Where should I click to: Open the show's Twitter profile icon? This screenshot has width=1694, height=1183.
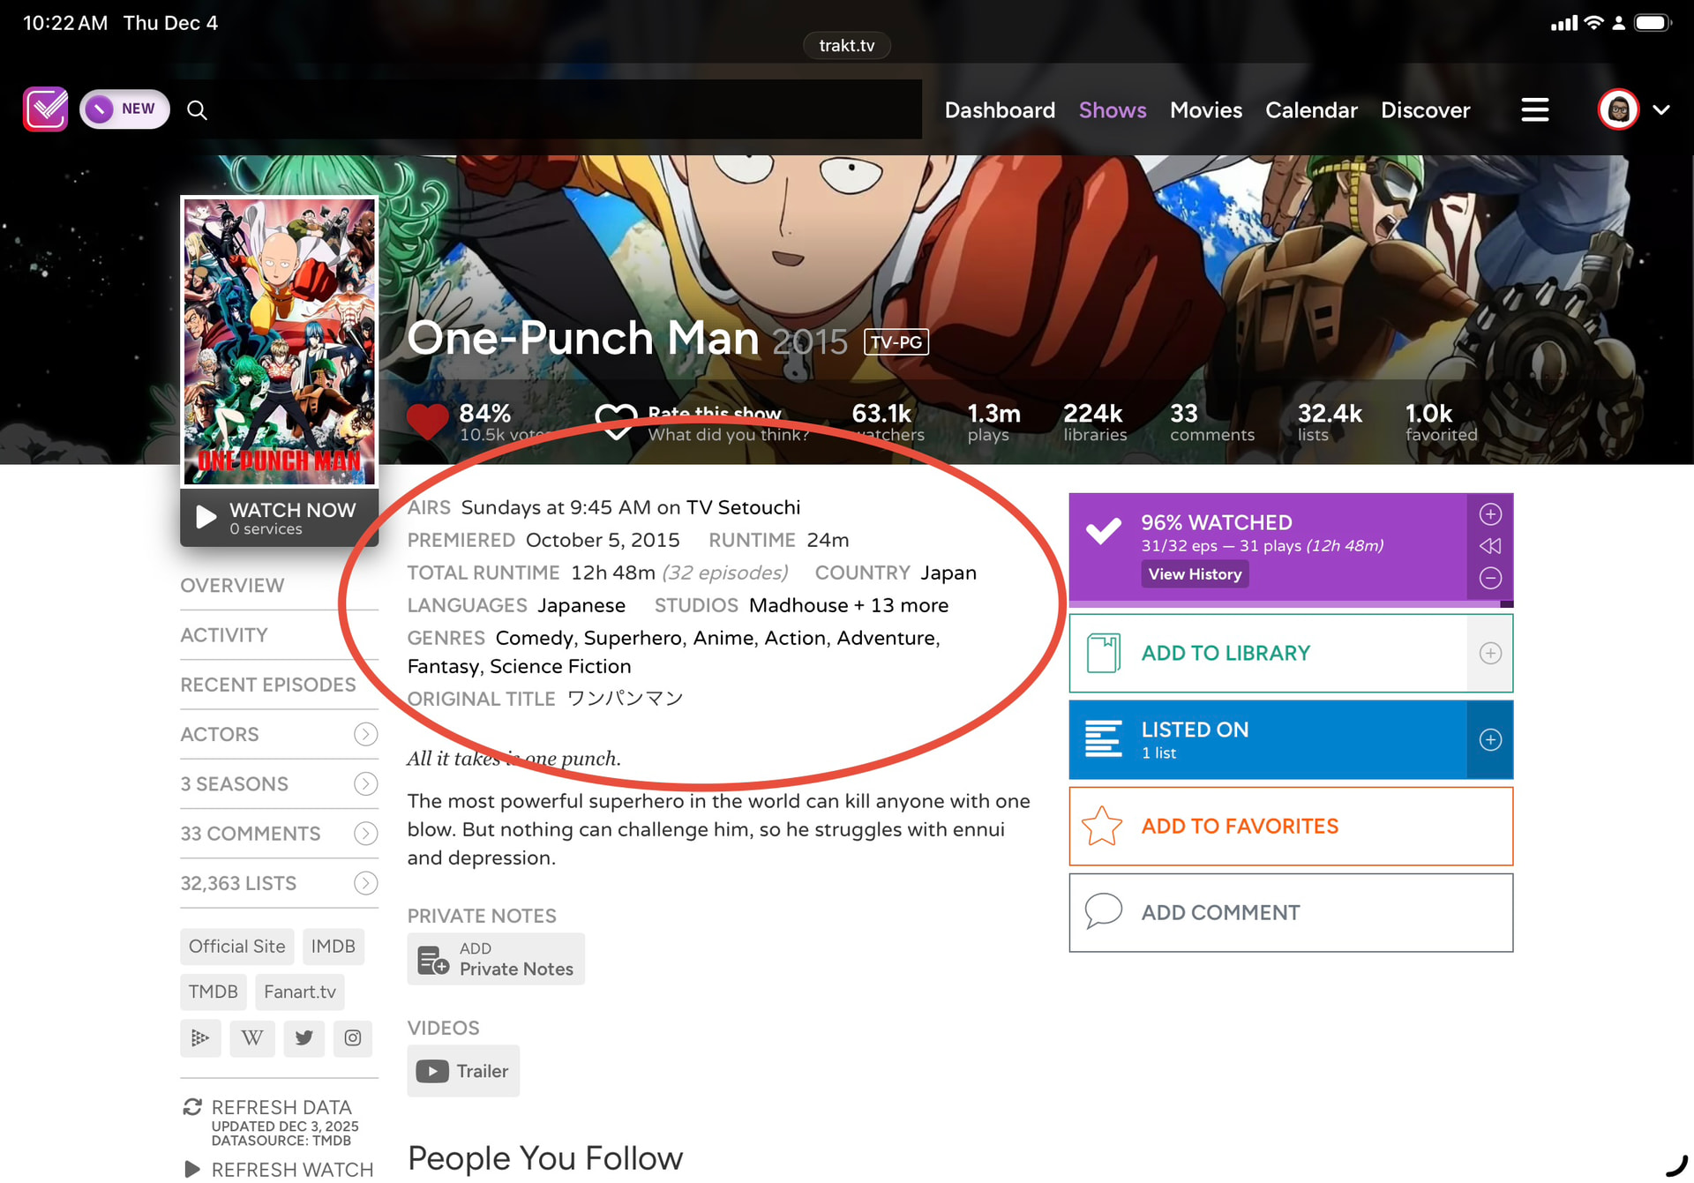click(x=304, y=1038)
